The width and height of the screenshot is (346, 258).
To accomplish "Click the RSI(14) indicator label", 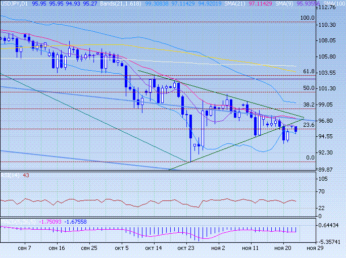I will coord(10,175).
